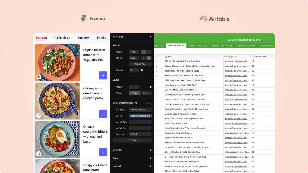Click the item column field-type icon
The width and height of the screenshot is (308, 173).
point(166,56)
